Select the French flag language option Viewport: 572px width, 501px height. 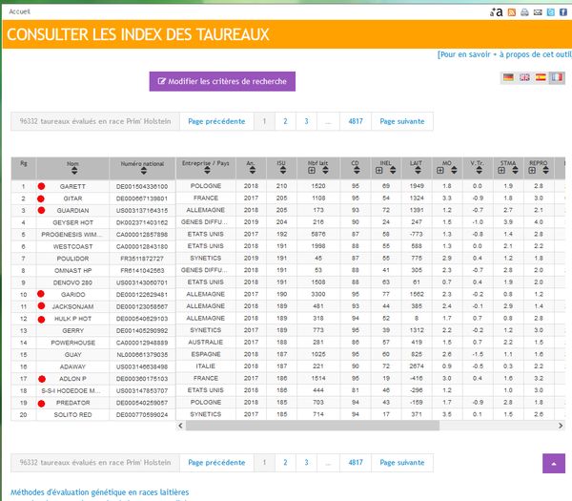click(x=557, y=77)
